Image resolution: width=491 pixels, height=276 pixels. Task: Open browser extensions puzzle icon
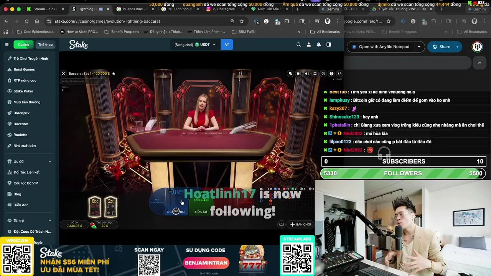287,21
